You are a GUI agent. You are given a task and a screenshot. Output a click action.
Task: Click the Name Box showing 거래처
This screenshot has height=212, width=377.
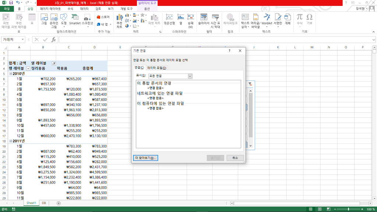tap(11, 39)
